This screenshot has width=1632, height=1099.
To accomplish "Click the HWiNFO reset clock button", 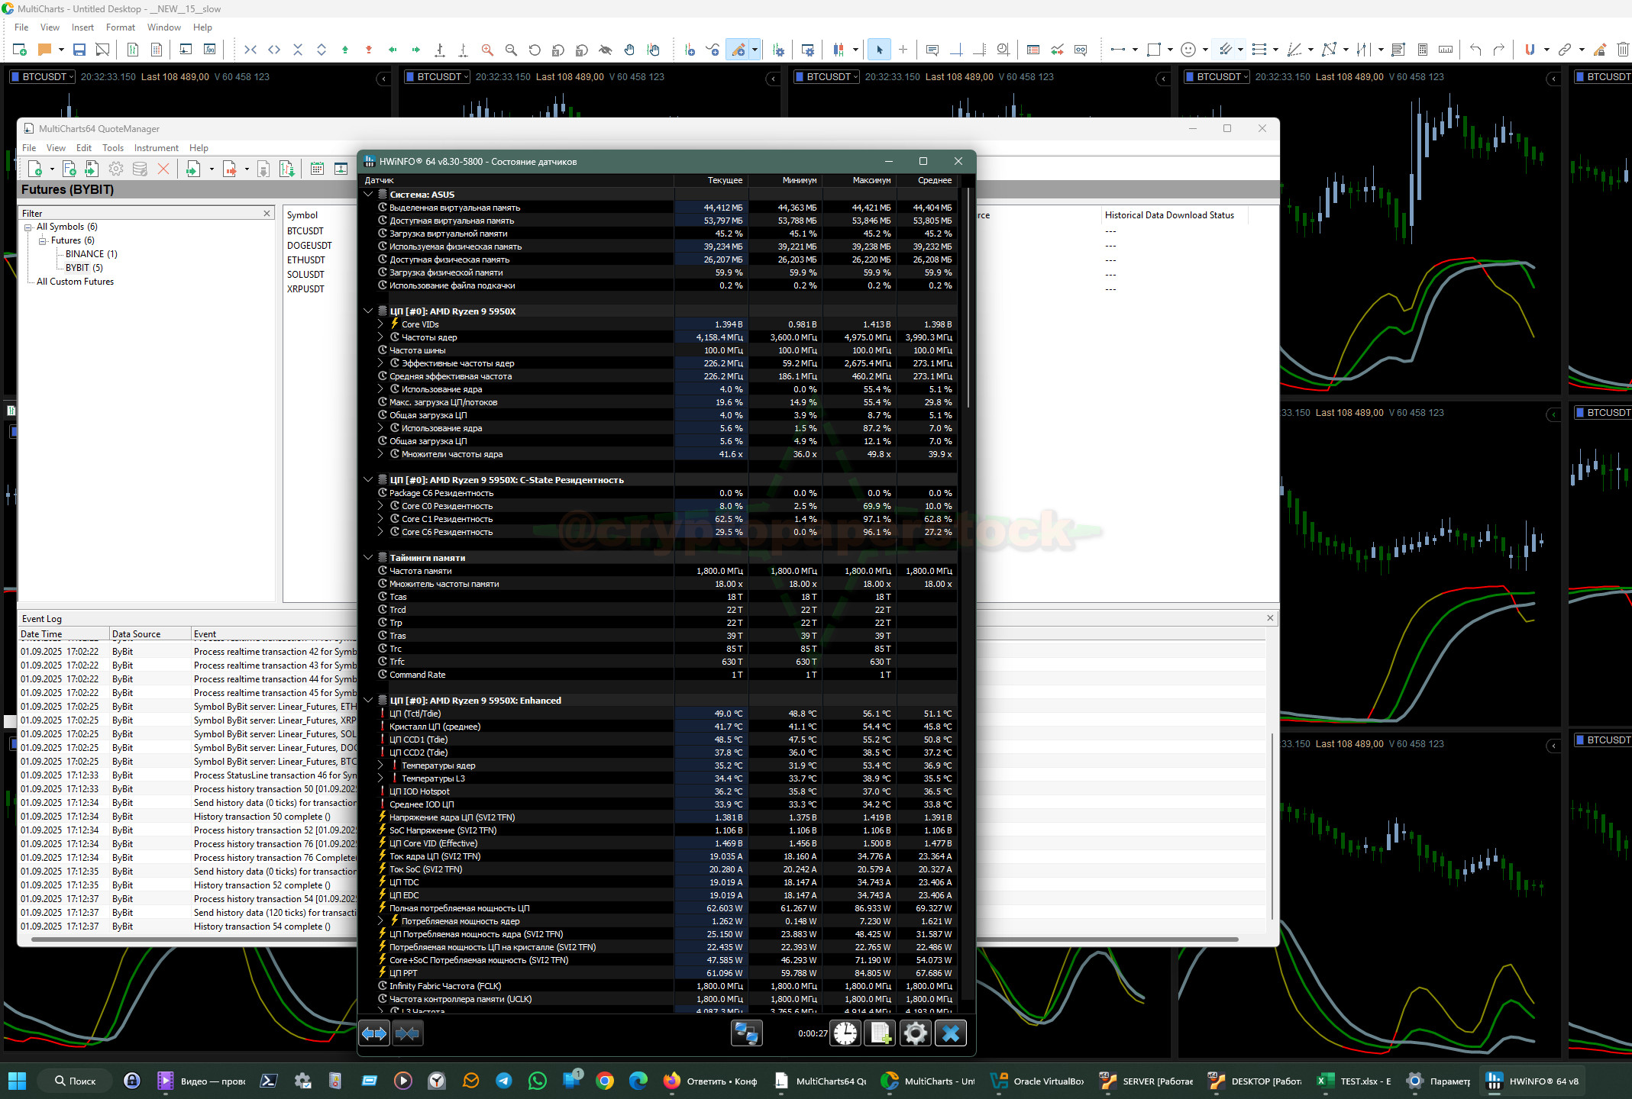I will coord(845,1033).
